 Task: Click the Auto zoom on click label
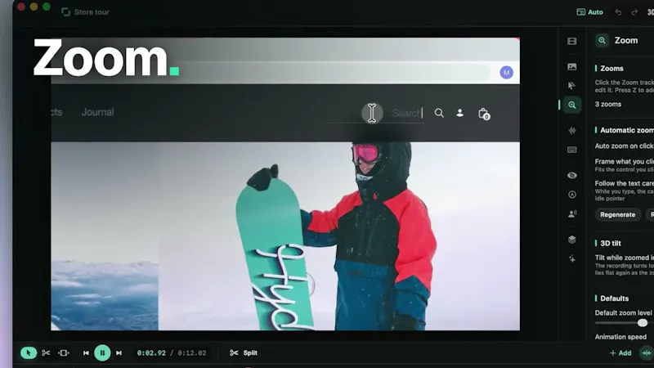[624, 146]
